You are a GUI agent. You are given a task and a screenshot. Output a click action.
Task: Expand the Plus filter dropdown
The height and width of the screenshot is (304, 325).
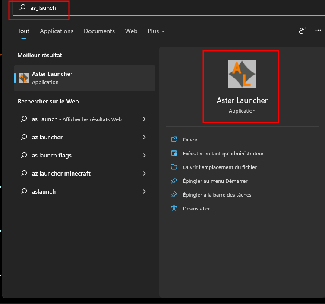click(x=156, y=31)
